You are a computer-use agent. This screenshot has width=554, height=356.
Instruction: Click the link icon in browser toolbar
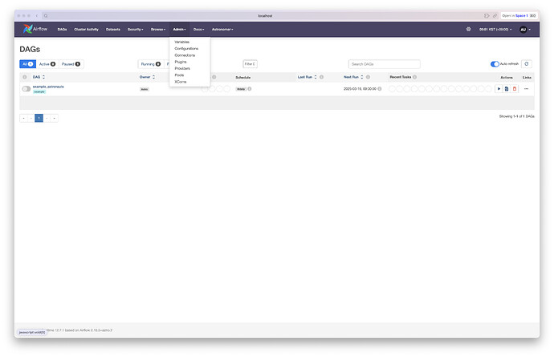[x=495, y=16]
